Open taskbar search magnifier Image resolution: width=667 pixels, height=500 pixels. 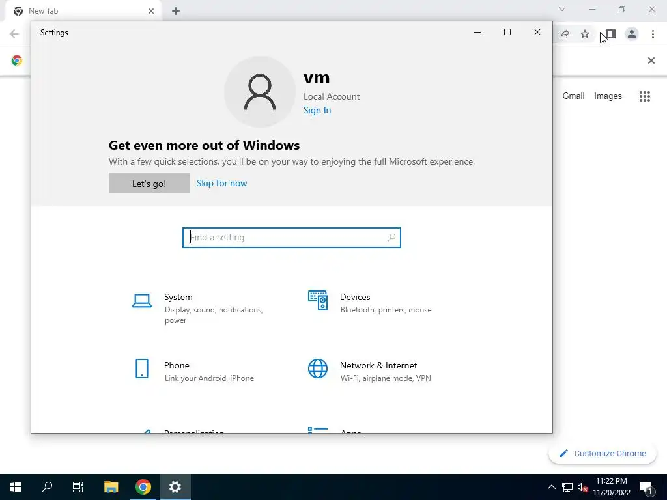47,487
